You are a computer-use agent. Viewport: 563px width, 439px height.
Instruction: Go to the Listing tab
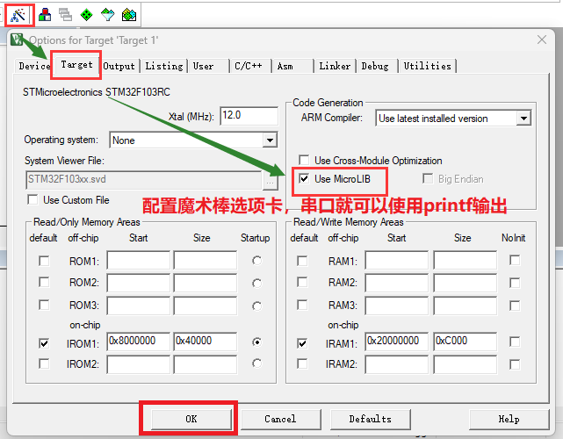point(164,66)
